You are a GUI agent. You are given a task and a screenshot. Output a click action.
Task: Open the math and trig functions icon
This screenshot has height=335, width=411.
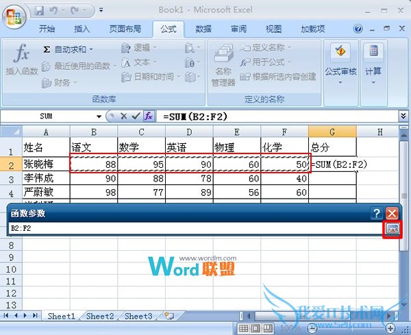coord(192,62)
